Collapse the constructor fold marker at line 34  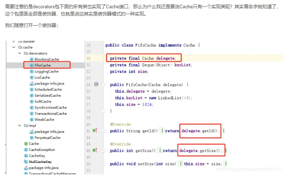coord(104,84)
